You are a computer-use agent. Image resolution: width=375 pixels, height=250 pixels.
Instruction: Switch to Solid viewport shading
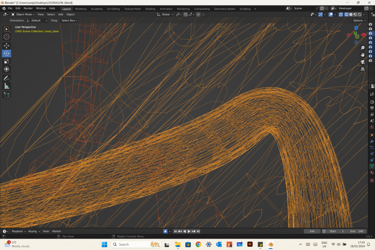(x=351, y=15)
